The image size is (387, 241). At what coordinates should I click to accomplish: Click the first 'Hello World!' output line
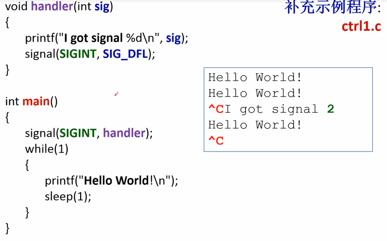click(x=255, y=77)
